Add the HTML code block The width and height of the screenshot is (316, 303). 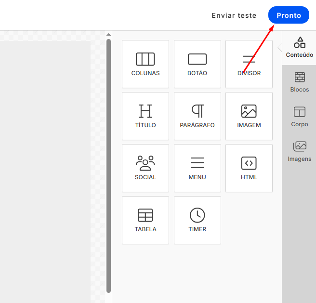point(249,168)
